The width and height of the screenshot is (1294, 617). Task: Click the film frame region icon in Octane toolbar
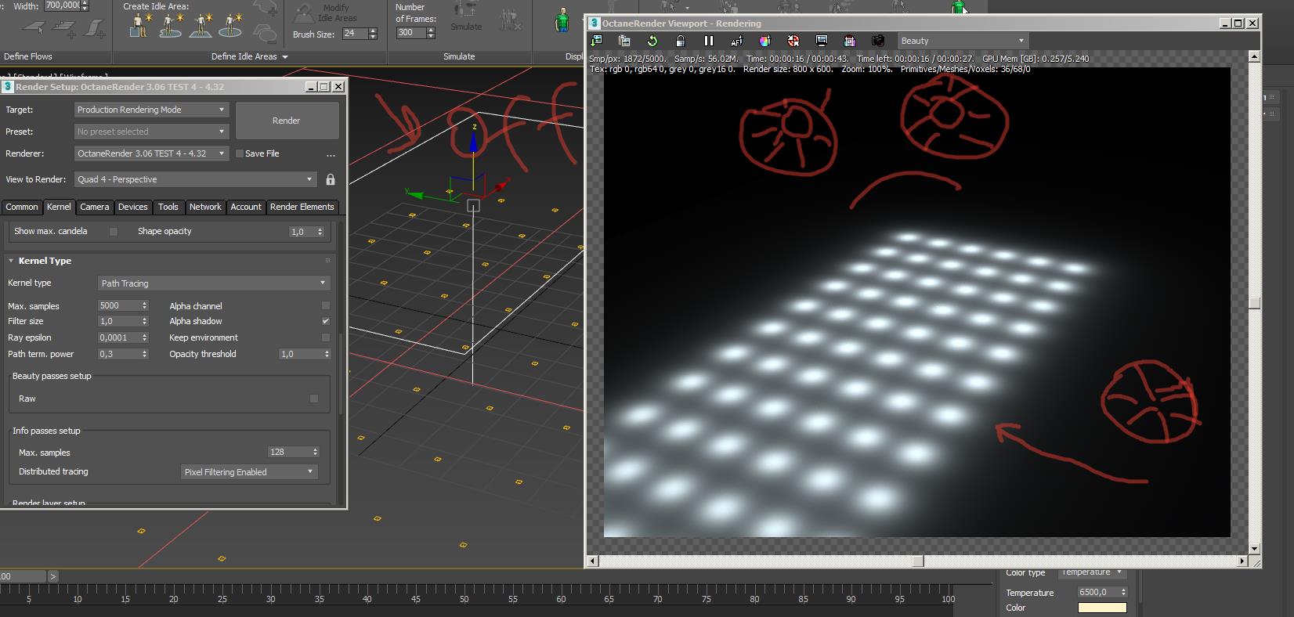point(850,41)
